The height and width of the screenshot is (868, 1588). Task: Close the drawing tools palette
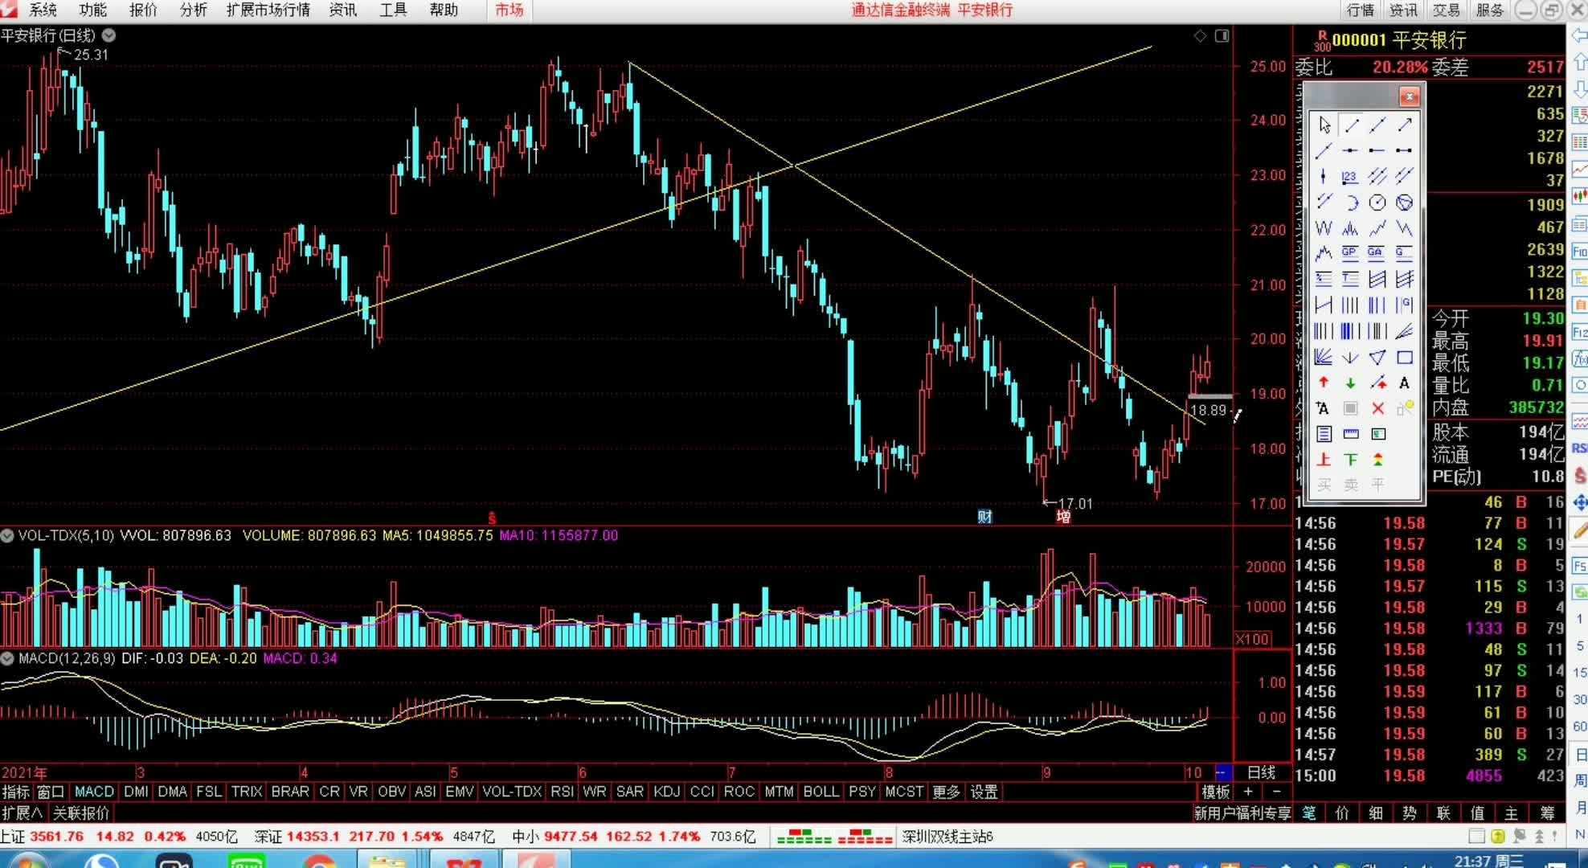1409,96
